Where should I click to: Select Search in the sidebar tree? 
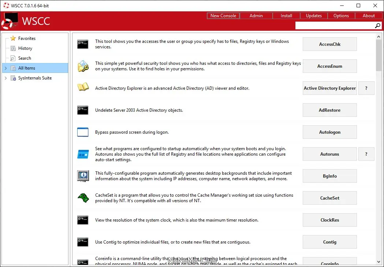pos(25,58)
